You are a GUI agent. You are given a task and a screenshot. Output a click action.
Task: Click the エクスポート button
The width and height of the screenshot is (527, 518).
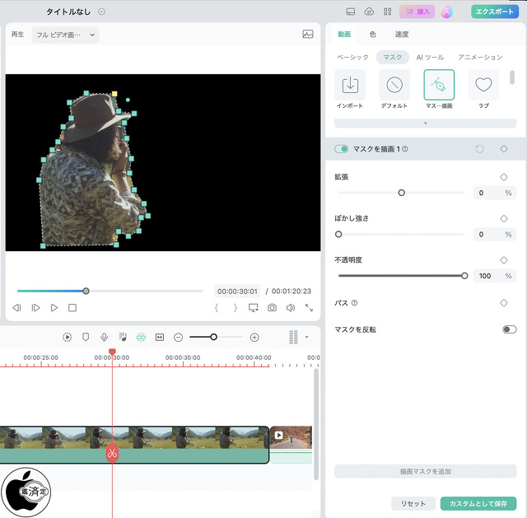495,12
